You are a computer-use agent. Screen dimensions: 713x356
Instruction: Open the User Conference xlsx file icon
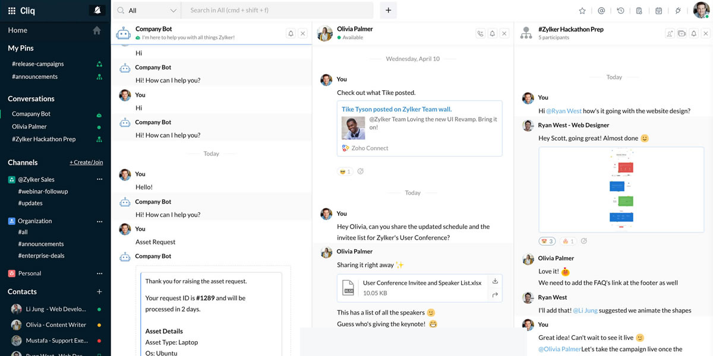[x=349, y=288]
